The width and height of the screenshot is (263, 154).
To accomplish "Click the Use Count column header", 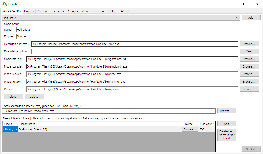I will pos(207,124).
